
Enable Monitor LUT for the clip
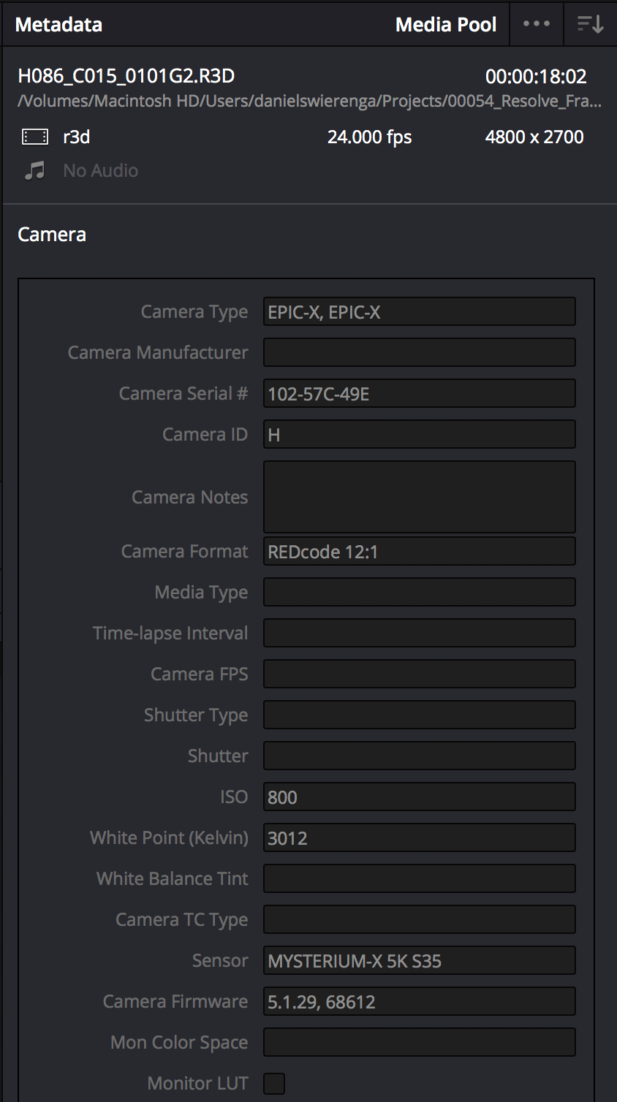coord(273,1083)
